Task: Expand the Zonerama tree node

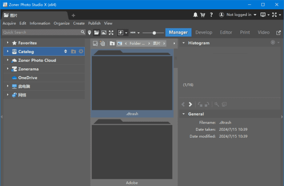Action: click(8, 69)
